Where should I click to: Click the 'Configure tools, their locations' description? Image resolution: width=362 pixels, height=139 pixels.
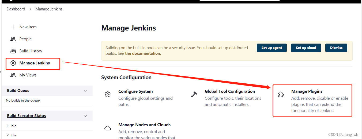coord(233,102)
